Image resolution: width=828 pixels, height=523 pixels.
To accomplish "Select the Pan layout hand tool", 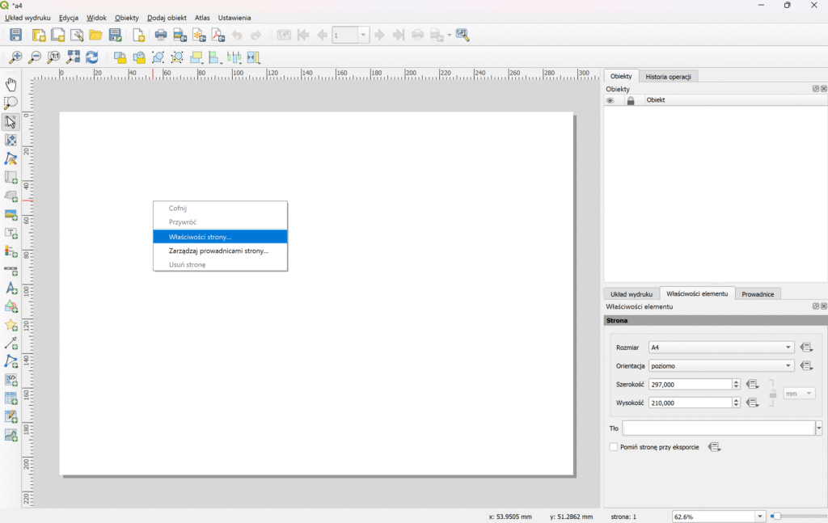I will (11, 84).
